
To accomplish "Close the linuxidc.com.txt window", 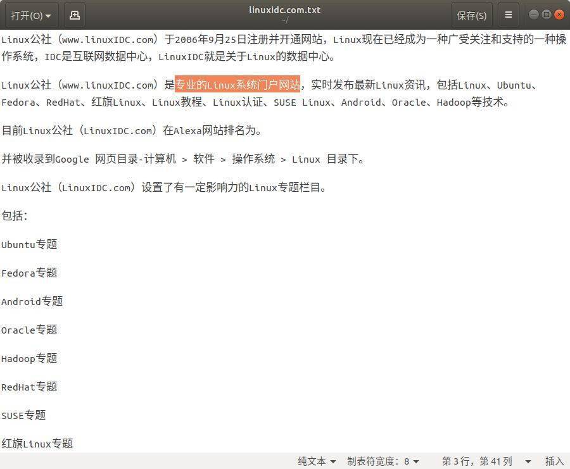I will [559, 15].
